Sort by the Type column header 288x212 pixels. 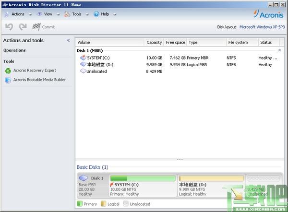pos(206,42)
